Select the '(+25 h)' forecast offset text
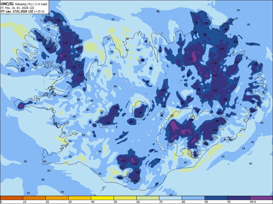This screenshot has height=204, width=273. (39, 12)
